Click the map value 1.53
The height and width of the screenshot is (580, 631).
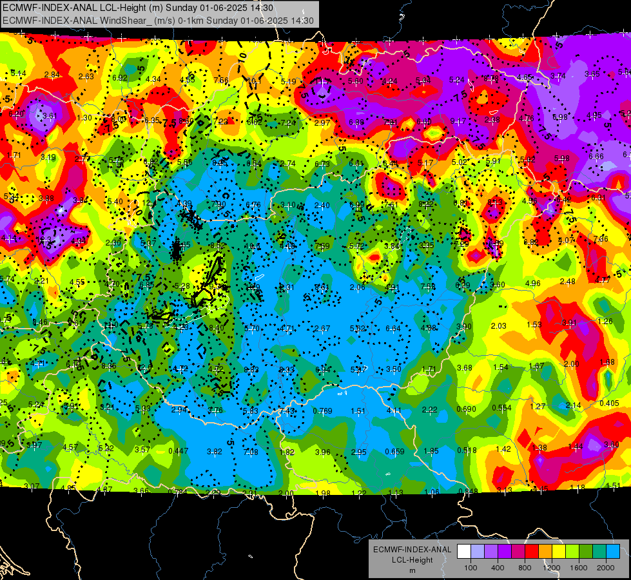534,324
